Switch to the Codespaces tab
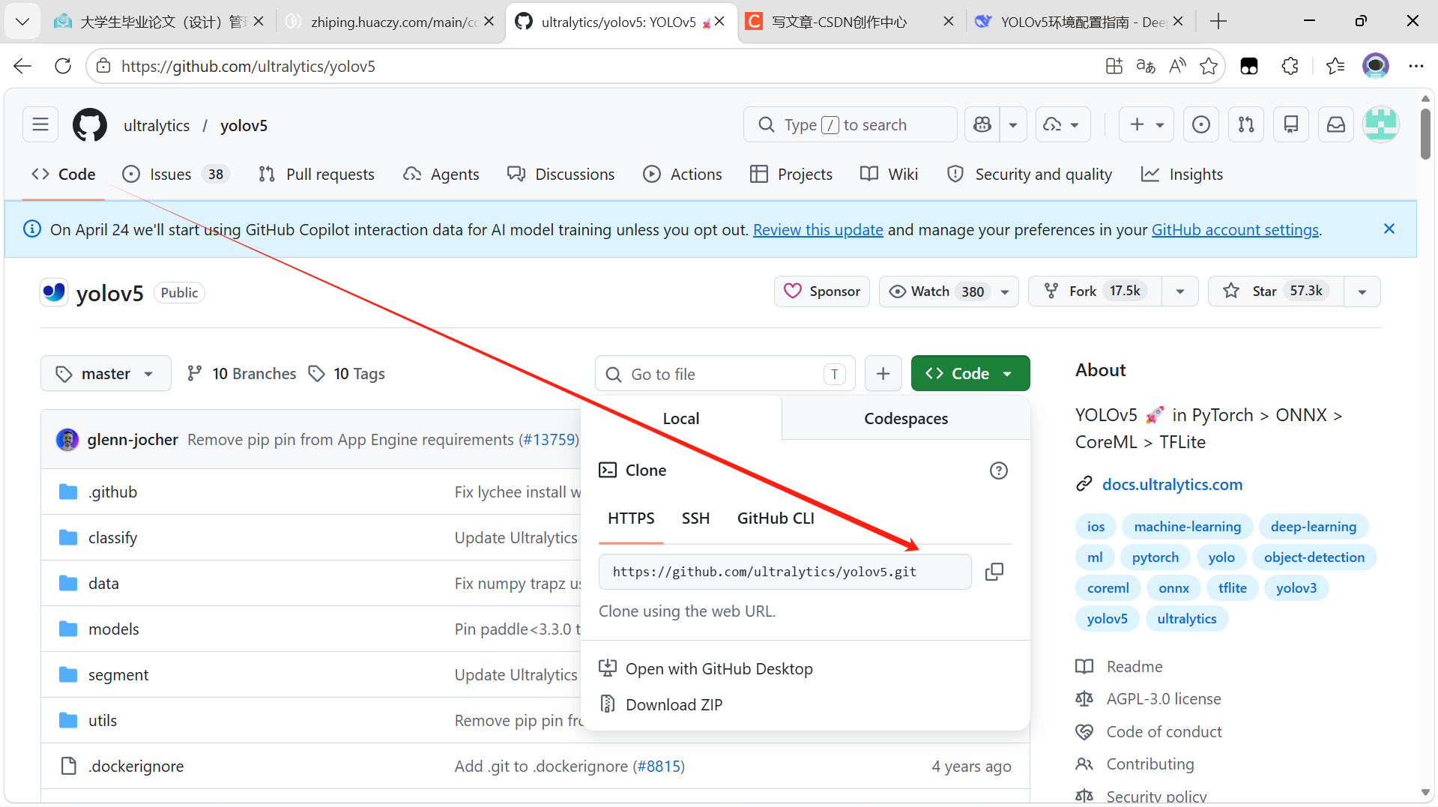Image resolution: width=1438 pixels, height=807 pixels. tap(906, 418)
